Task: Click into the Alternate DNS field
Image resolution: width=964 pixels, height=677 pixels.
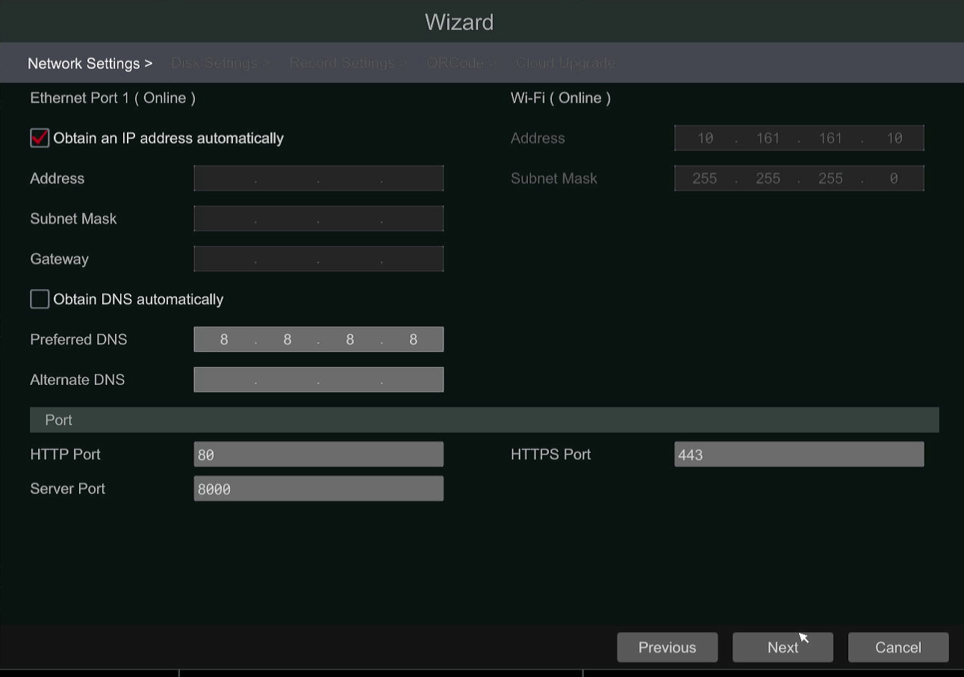Action: tap(319, 380)
